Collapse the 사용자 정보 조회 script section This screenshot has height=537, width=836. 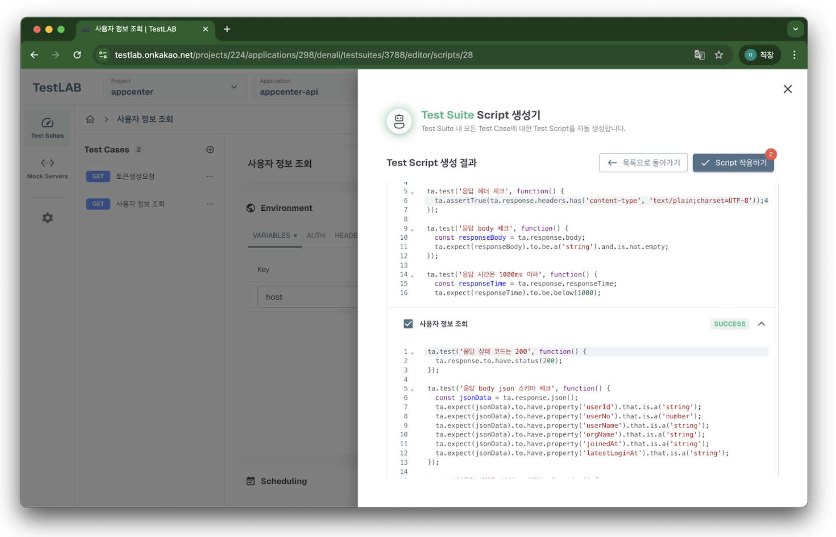[x=761, y=324]
